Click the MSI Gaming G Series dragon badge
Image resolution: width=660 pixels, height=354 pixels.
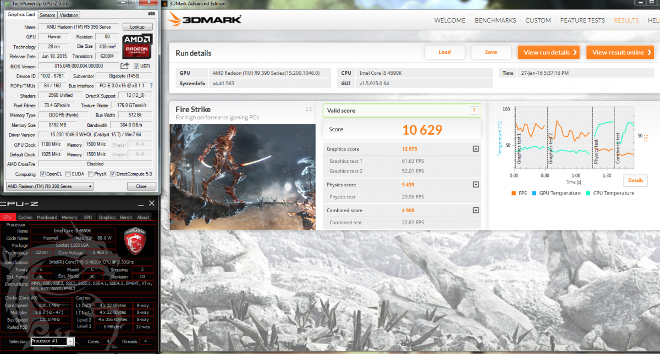tap(136, 241)
